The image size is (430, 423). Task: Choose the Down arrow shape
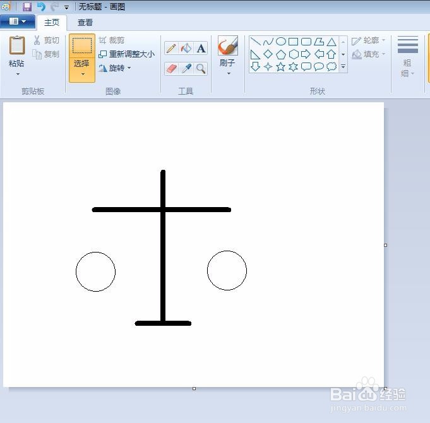pos(255,67)
